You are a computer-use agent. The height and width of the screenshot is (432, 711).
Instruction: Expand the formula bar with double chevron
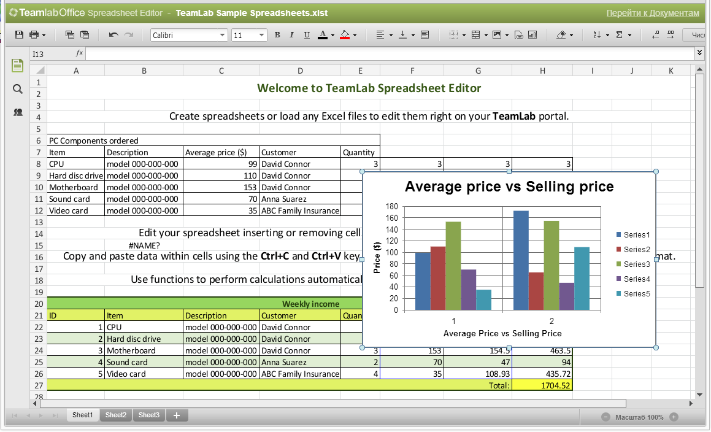coord(699,53)
